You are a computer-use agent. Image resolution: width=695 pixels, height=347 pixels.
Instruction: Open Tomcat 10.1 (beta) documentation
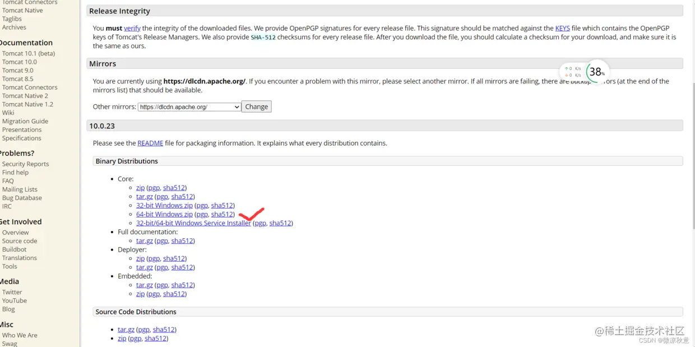tap(29, 54)
